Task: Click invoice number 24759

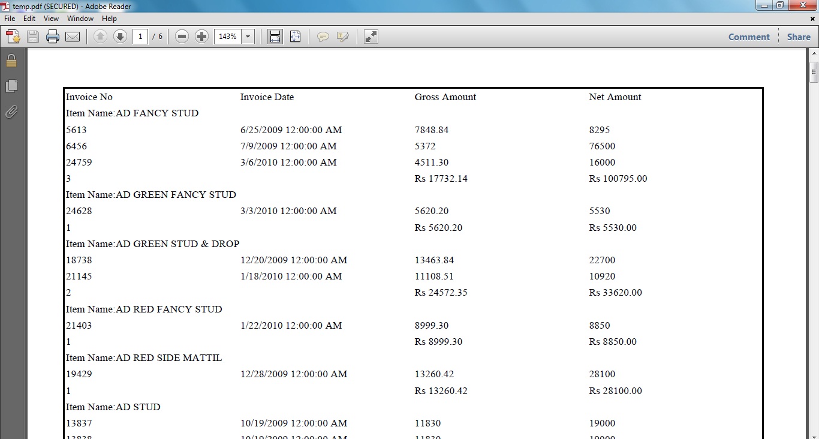Action: [79, 163]
